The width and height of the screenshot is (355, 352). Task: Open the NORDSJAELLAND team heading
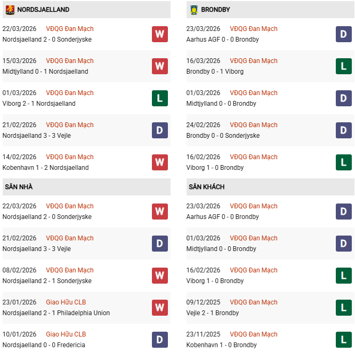click(x=43, y=10)
